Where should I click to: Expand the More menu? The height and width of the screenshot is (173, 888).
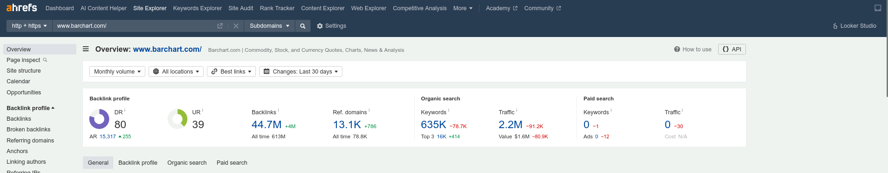(x=463, y=8)
